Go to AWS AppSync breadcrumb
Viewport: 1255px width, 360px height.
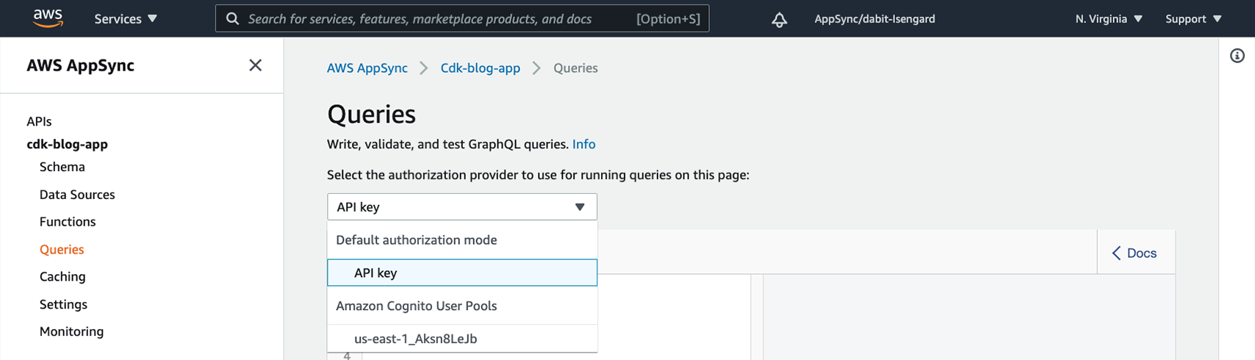[x=367, y=68]
